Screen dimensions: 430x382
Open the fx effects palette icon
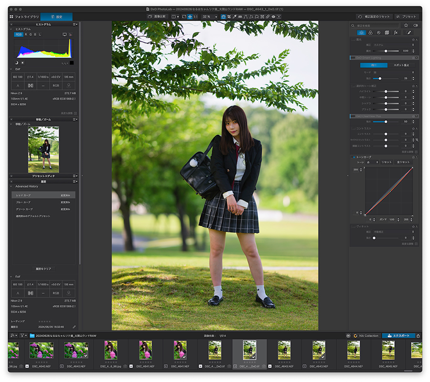[x=396, y=32]
